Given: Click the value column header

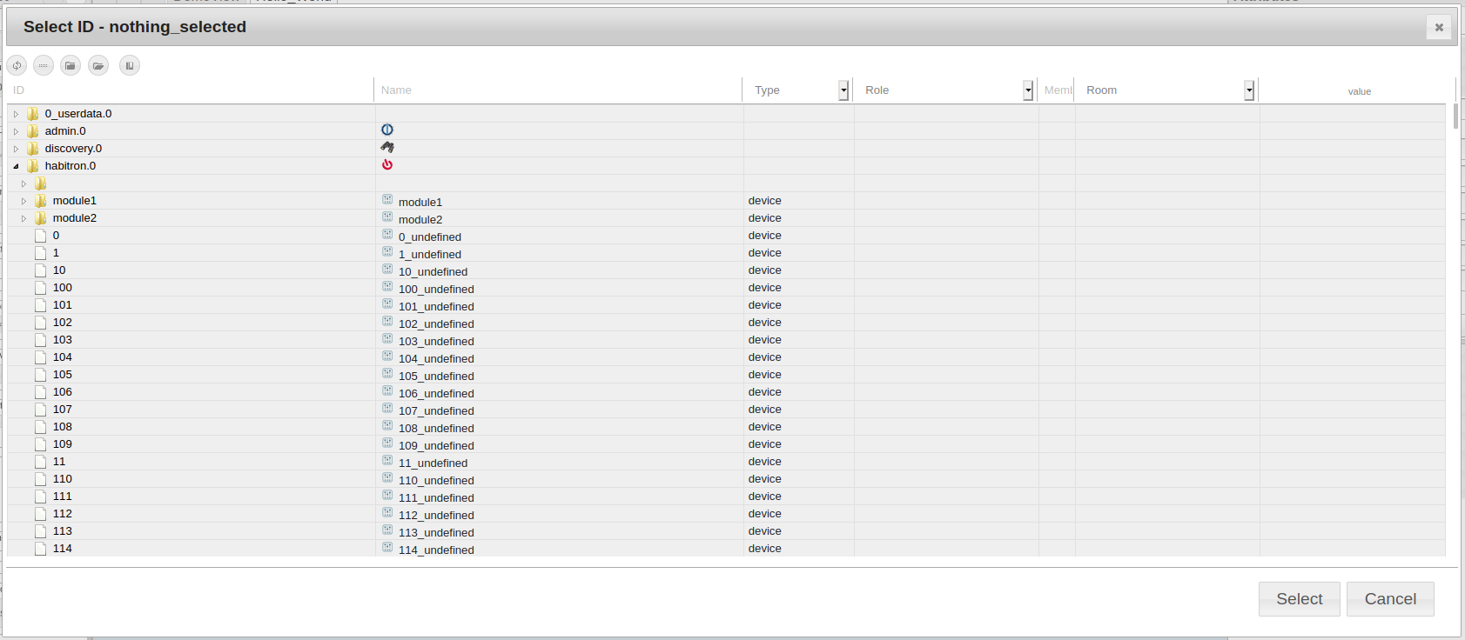Looking at the screenshot, I should (1359, 91).
